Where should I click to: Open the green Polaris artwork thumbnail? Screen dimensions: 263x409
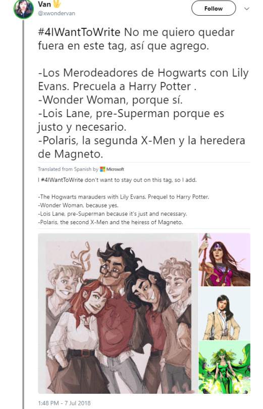(x=225, y=367)
